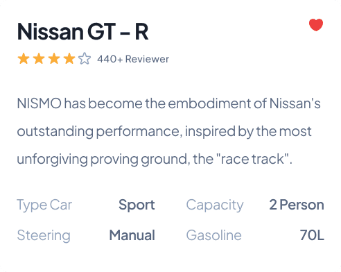Viewport: 341px width, 272px height.
Task: Select the Manual steering value
Action: point(132,235)
